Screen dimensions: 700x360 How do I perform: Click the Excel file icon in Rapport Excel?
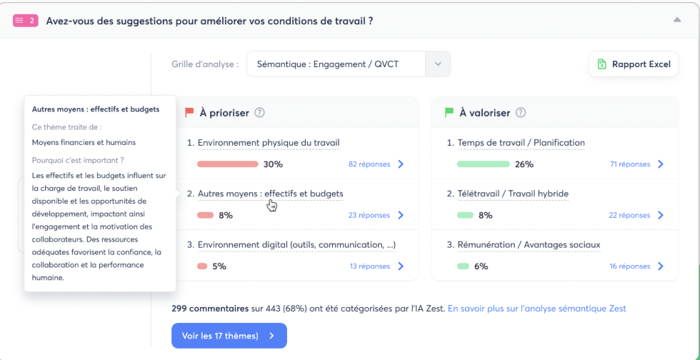click(602, 64)
